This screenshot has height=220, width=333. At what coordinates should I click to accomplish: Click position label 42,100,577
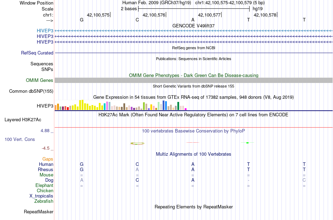coord(209,15)
